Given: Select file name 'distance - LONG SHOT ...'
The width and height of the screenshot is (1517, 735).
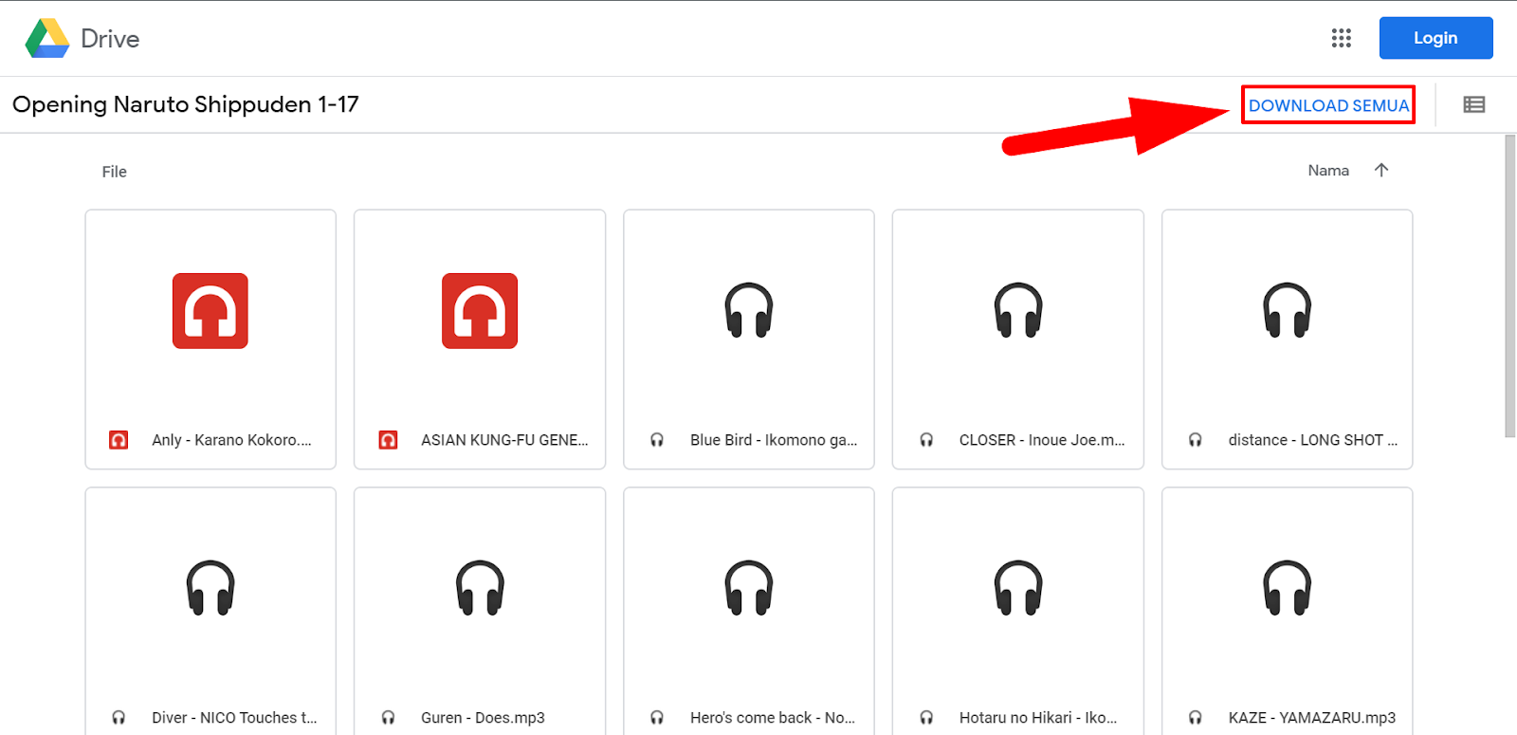Looking at the screenshot, I should click(1313, 440).
